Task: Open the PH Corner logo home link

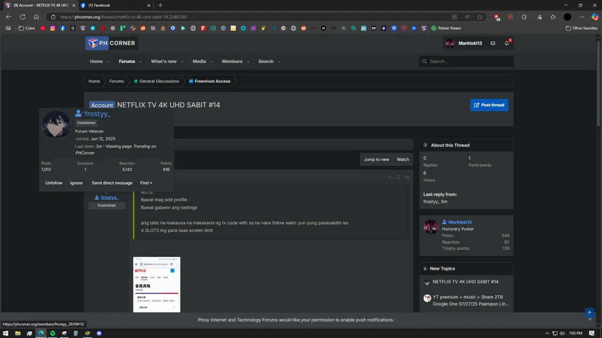Action: [111, 43]
